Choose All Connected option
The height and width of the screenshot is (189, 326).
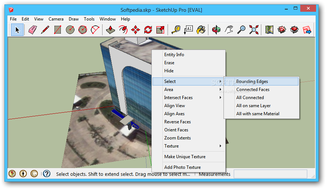tap(262, 98)
